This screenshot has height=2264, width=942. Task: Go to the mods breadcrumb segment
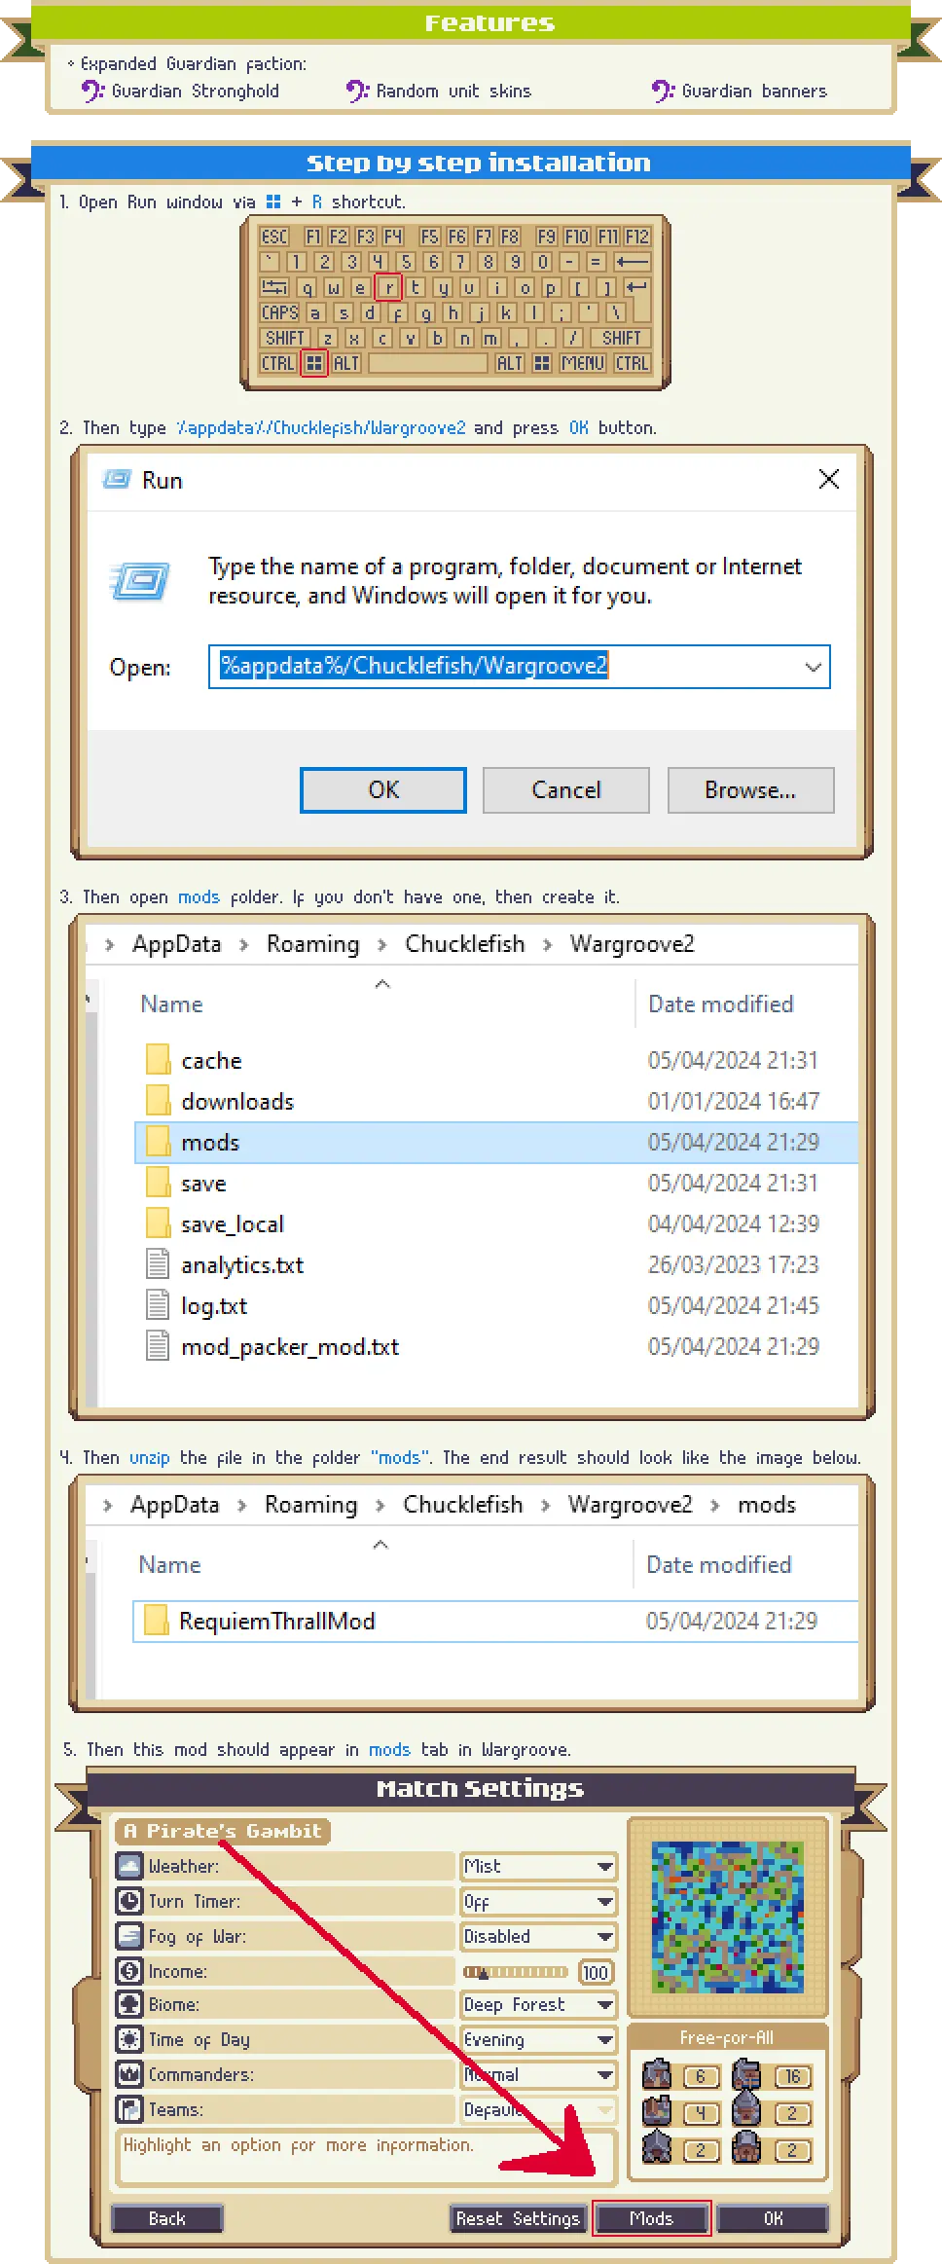click(766, 1505)
